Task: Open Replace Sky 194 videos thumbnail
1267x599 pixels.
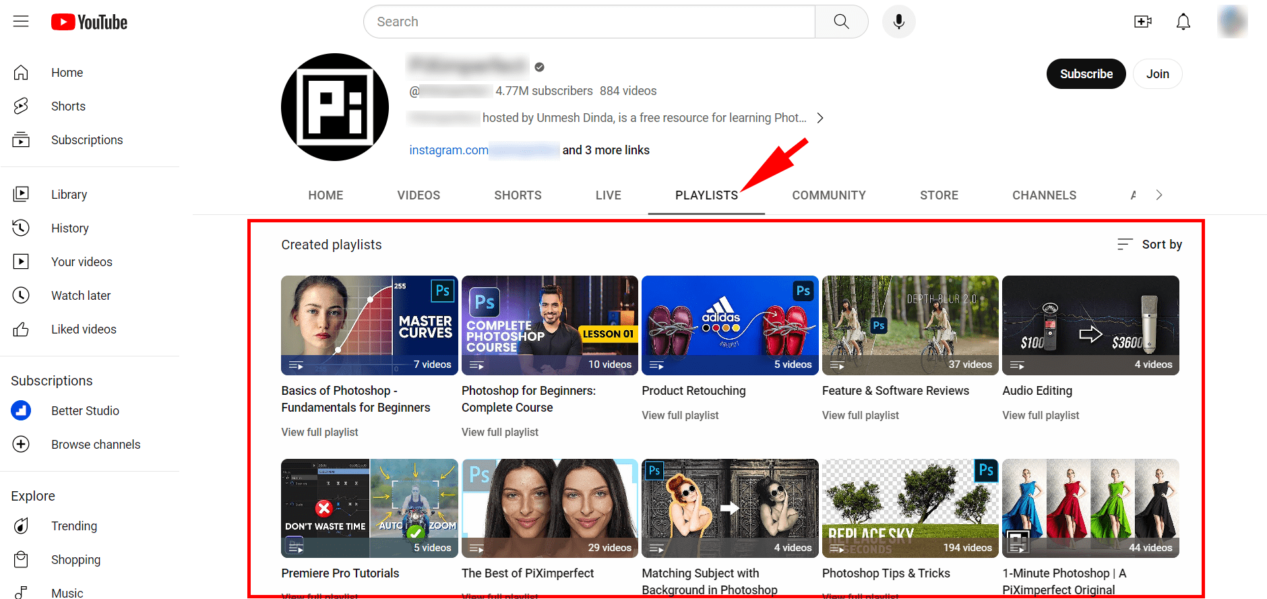Action: (910, 508)
